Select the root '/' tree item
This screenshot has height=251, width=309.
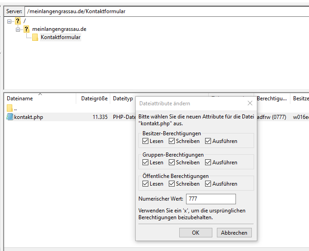tap(25, 21)
